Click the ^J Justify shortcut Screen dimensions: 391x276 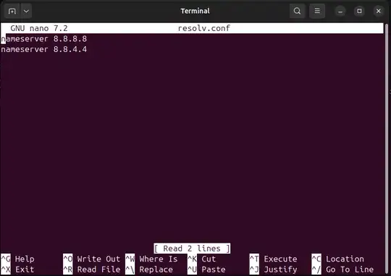tap(273, 269)
